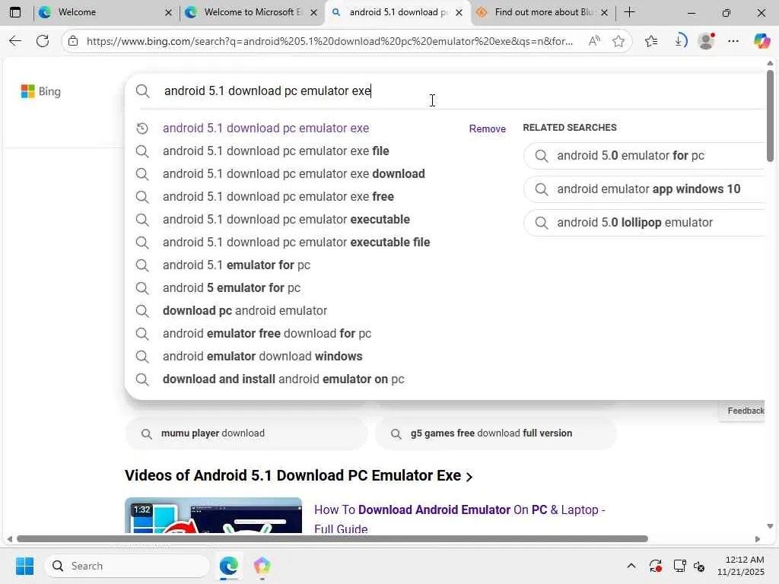Search for mumu player download

(x=246, y=433)
